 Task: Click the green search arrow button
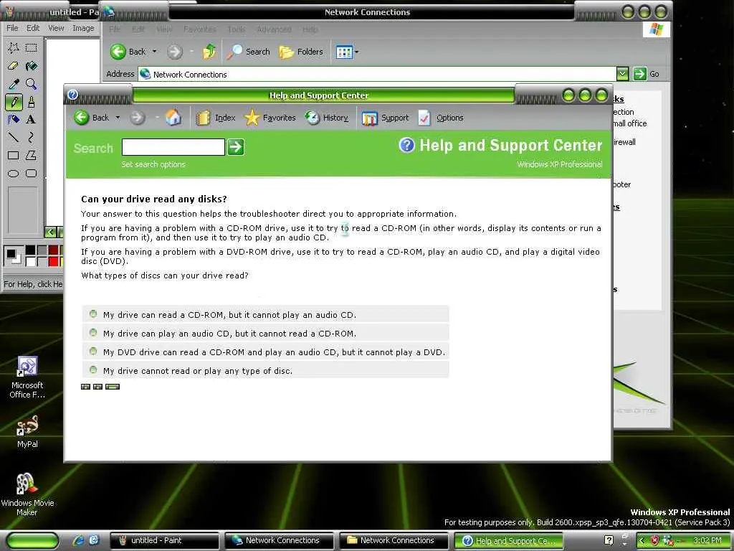[235, 147]
